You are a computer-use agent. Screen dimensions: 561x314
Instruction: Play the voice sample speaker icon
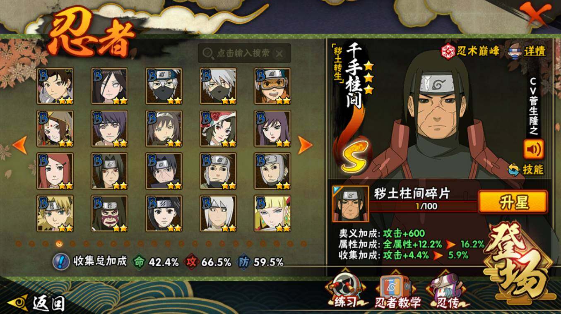click(534, 149)
